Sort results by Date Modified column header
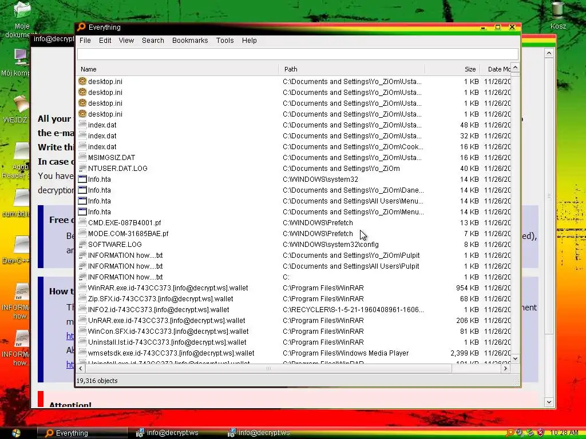 [496, 69]
